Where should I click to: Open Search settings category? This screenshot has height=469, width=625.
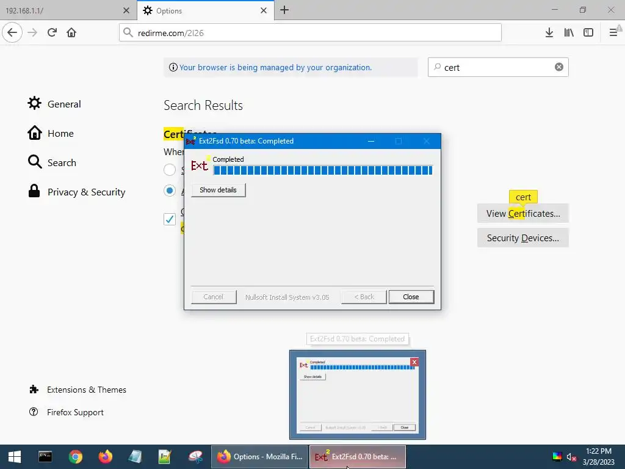(52, 162)
